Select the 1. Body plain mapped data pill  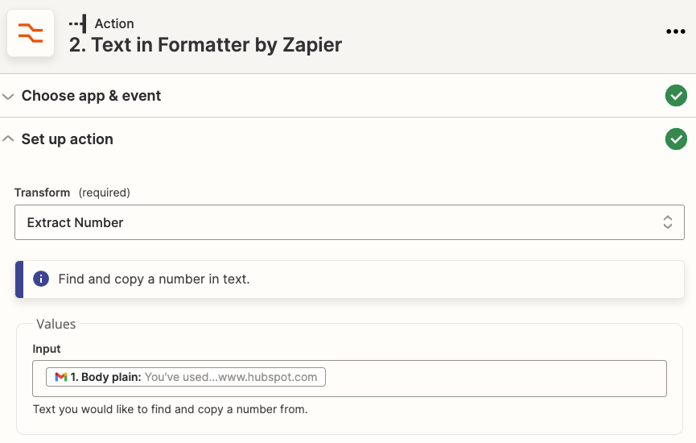tap(187, 377)
